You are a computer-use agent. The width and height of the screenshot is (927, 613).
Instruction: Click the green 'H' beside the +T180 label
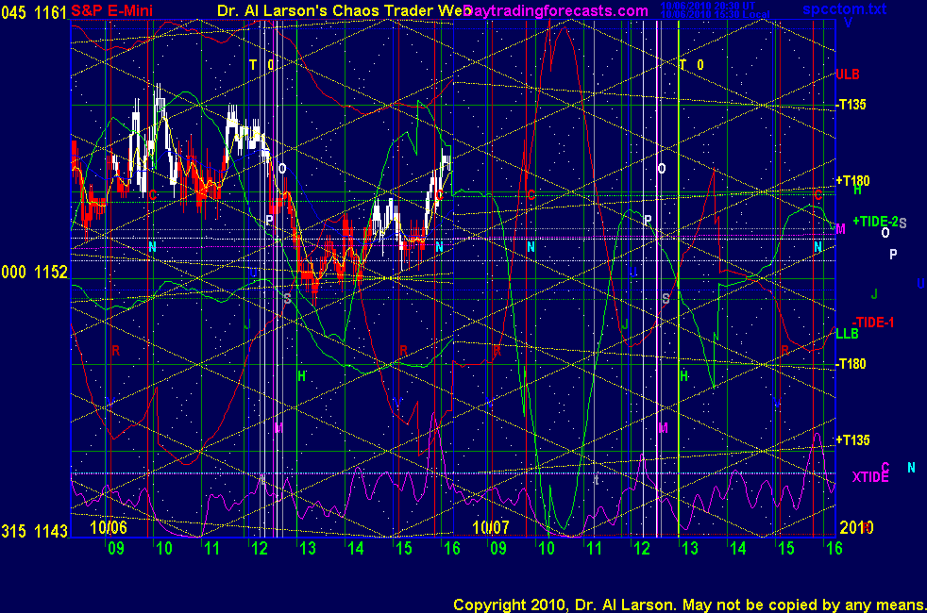(x=857, y=191)
